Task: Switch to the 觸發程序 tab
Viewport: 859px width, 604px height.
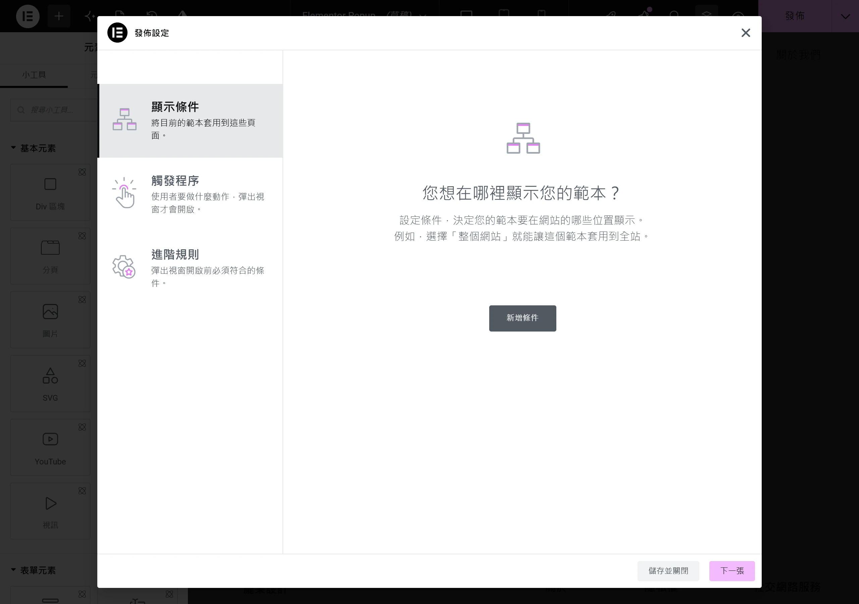Action: pos(190,194)
